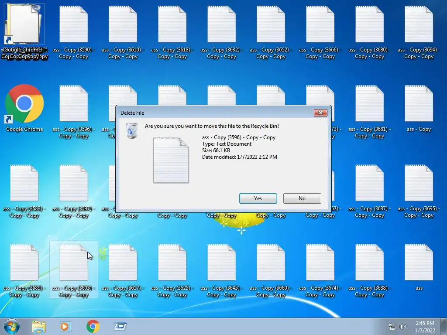Click the text 'Size: 66.1 KB'
Image resolution: width=447 pixels, height=335 pixels.
click(x=216, y=150)
